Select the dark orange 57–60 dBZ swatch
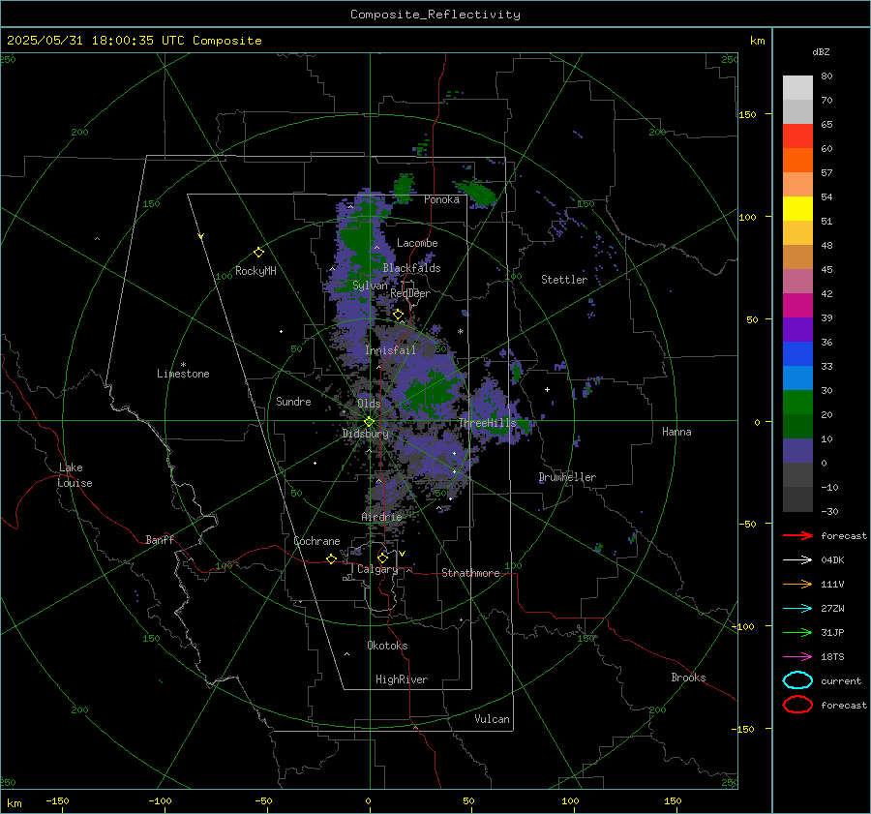Screen dimensions: 871x814 [x=797, y=160]
